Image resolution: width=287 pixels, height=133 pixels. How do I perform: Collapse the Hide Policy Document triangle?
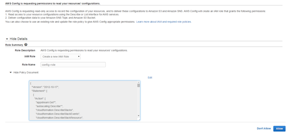[x=11, y=73]
